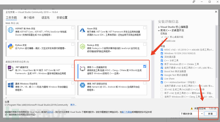
Task: Uncheck C++ AddressSanitizer experimental option
Action: point(162,82)
